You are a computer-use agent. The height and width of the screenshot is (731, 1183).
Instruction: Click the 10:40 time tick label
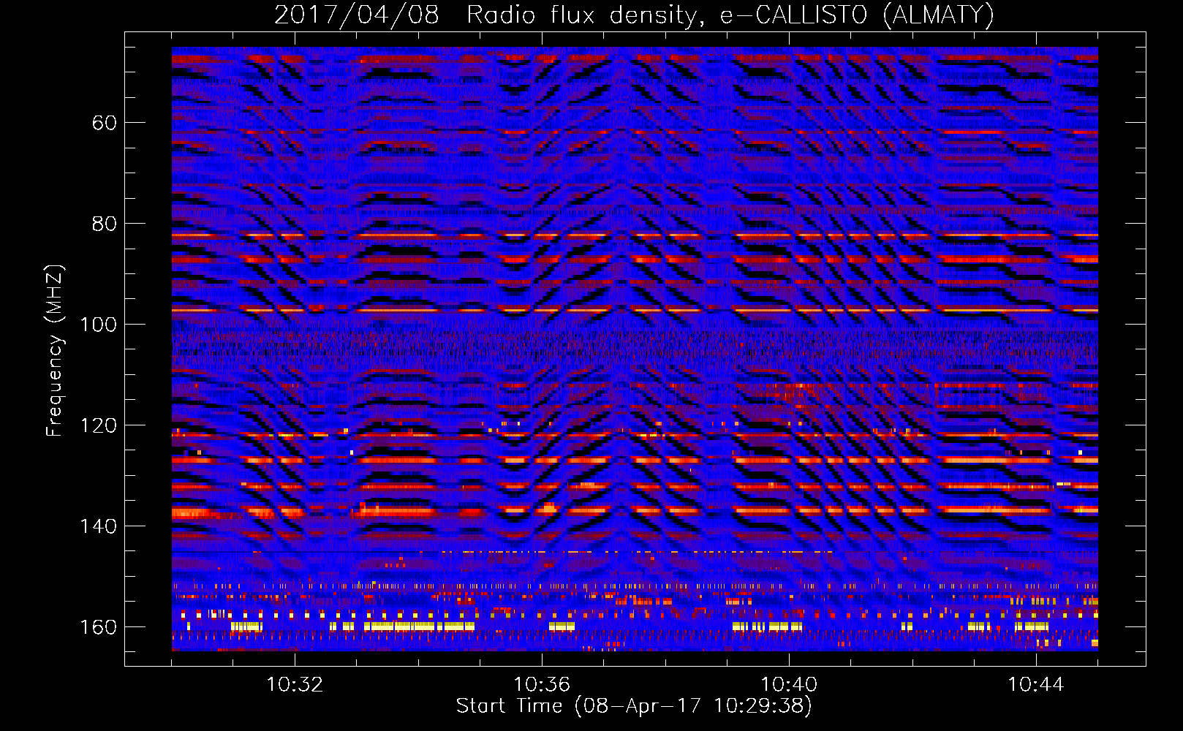click(x=789, y=684)
